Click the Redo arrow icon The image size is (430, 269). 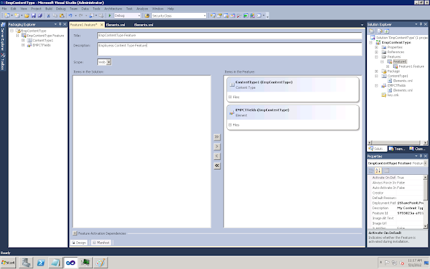pos(81,15)
